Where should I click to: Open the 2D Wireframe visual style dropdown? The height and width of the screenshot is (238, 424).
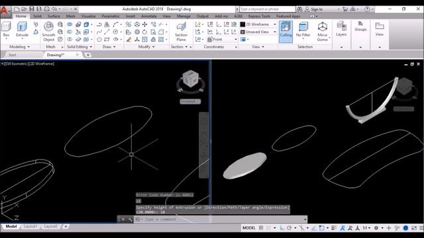point(258,24)
